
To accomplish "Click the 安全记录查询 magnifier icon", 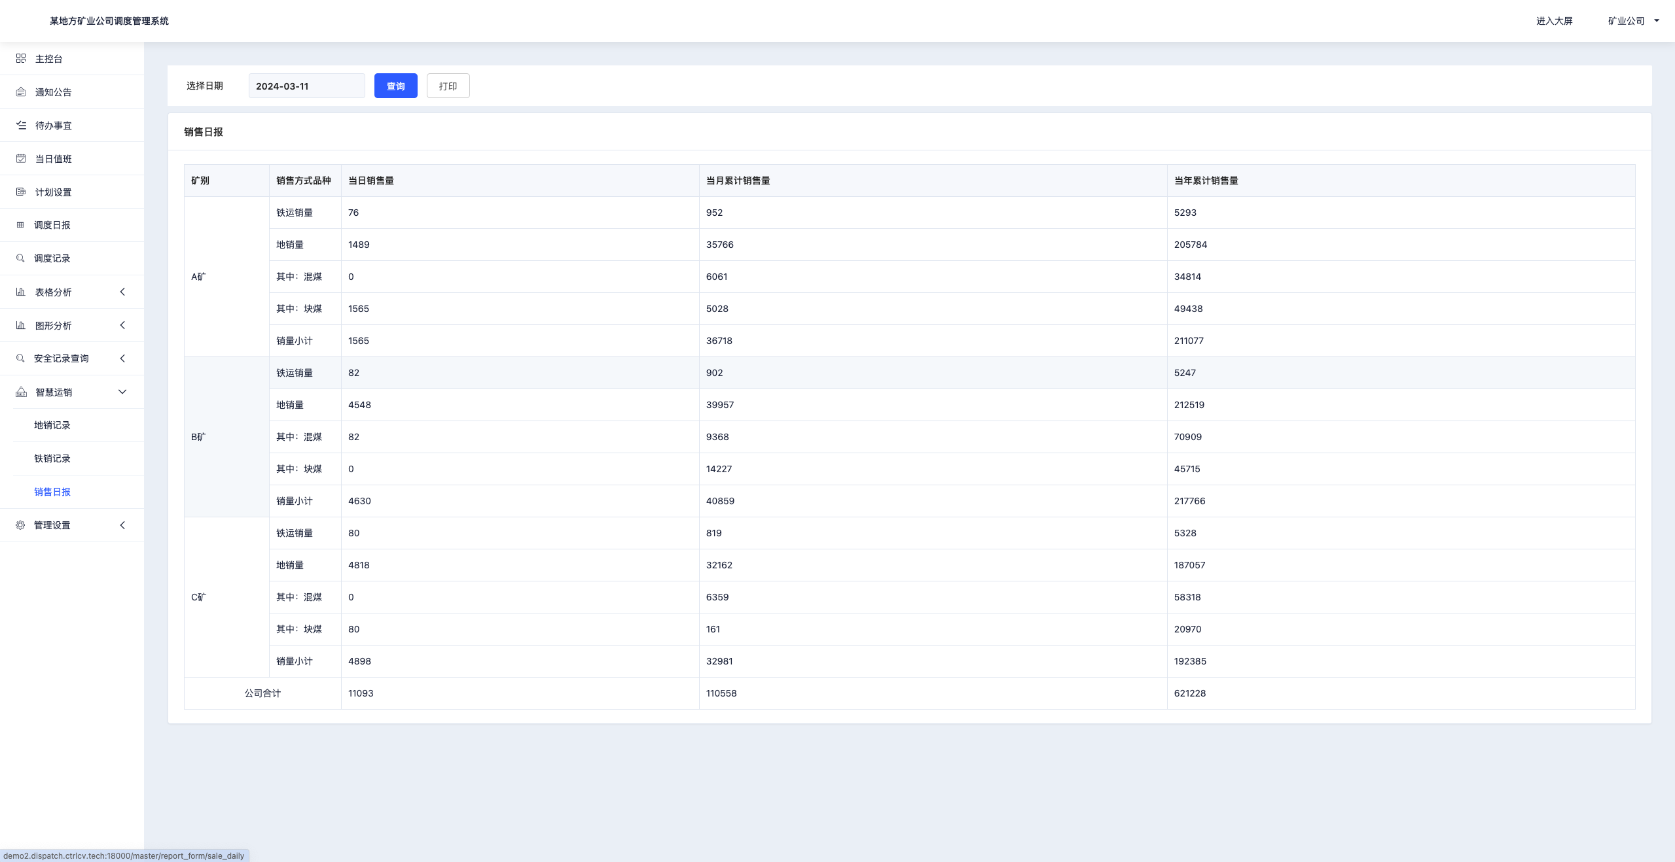I will (x=20, y=358).
